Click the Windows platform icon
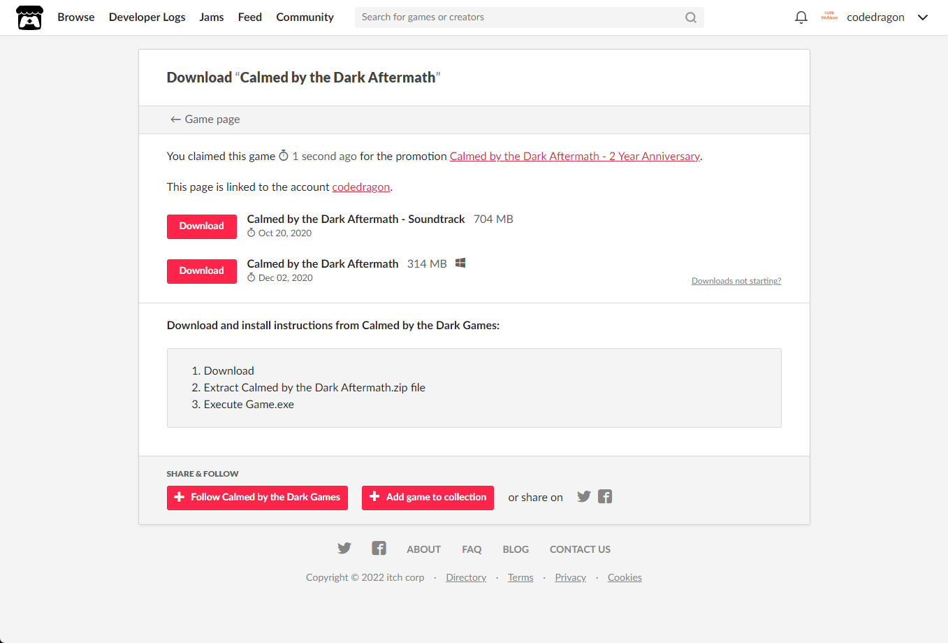Image resolution: width=948 pixels, height=643 pixels. [x=460, y=263]
